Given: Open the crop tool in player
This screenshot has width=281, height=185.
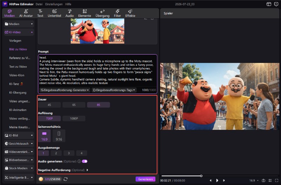Looking at the screenshot, I should point(270,180).
